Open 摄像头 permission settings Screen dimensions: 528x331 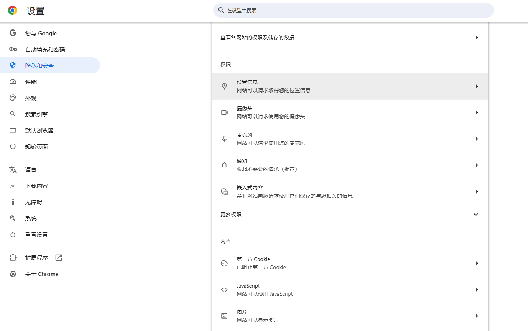(x=350, y=112)
